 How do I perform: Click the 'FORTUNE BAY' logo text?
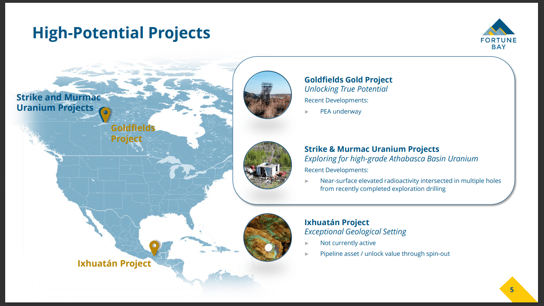pyautogui.click(x=499, y=43)
